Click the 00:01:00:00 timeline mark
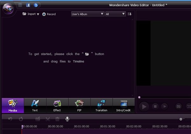Viewport: 191px width, 134px height. 81,126
